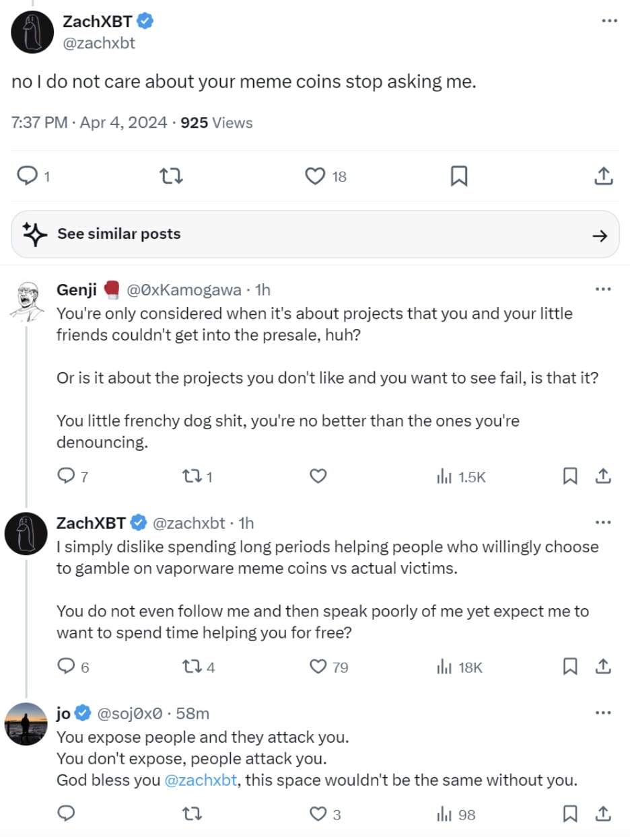Bookmark ZachXBT's main tweet

click(x=458, y=176)
